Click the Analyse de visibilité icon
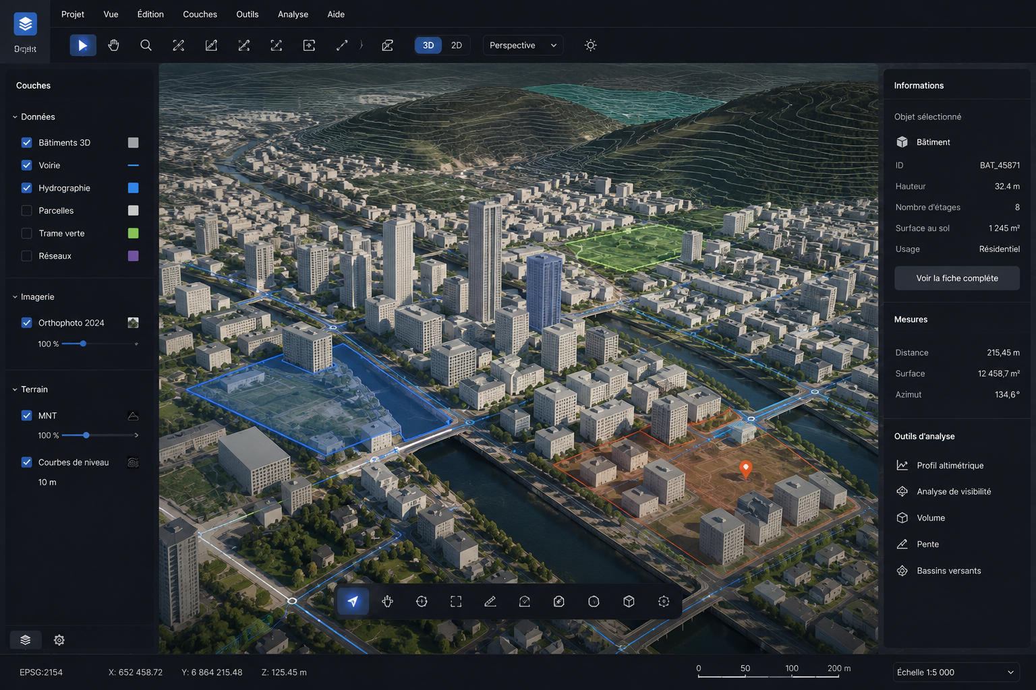This screenshot has width=1036, height=690. (902, 491)
